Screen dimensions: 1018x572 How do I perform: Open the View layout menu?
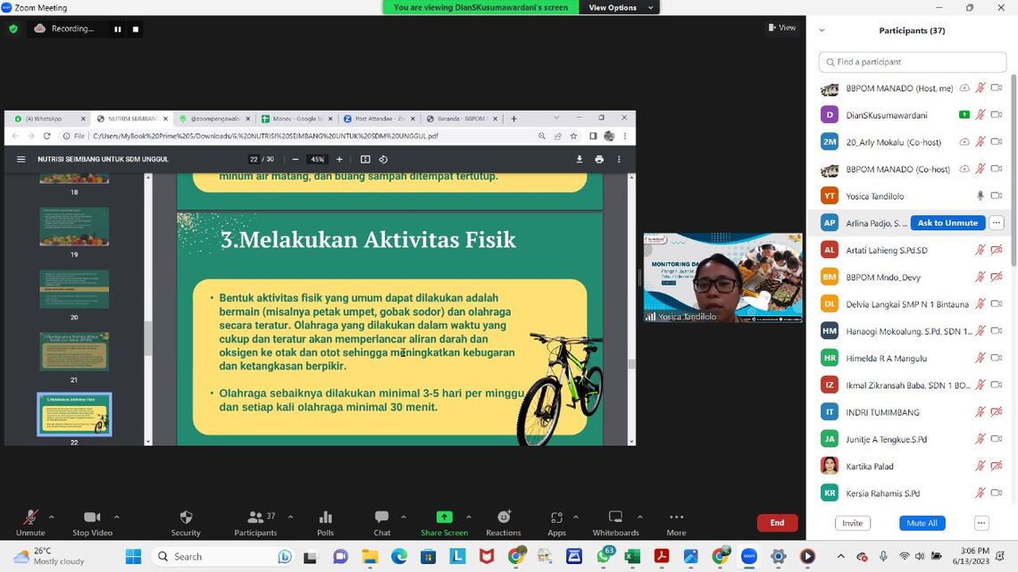(x=782, y=28)
